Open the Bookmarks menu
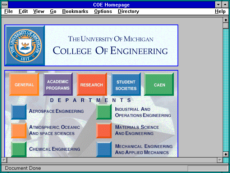This screenshot has height=173, width=230. pos(75,12)
